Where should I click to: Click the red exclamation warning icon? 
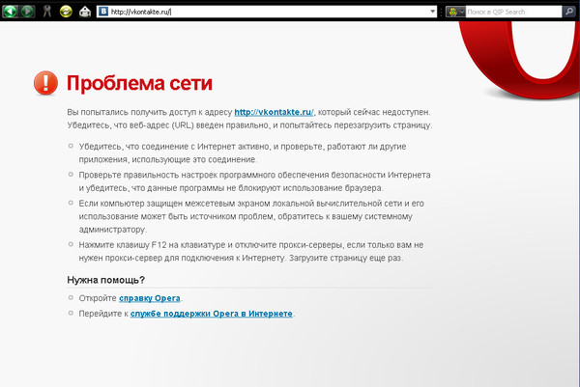pyautogui.click(x=45, y=83)
